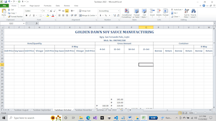Click Decrease Decimal icon
The height and width of the screenshot is (121, 216).
tap(118, 16)
